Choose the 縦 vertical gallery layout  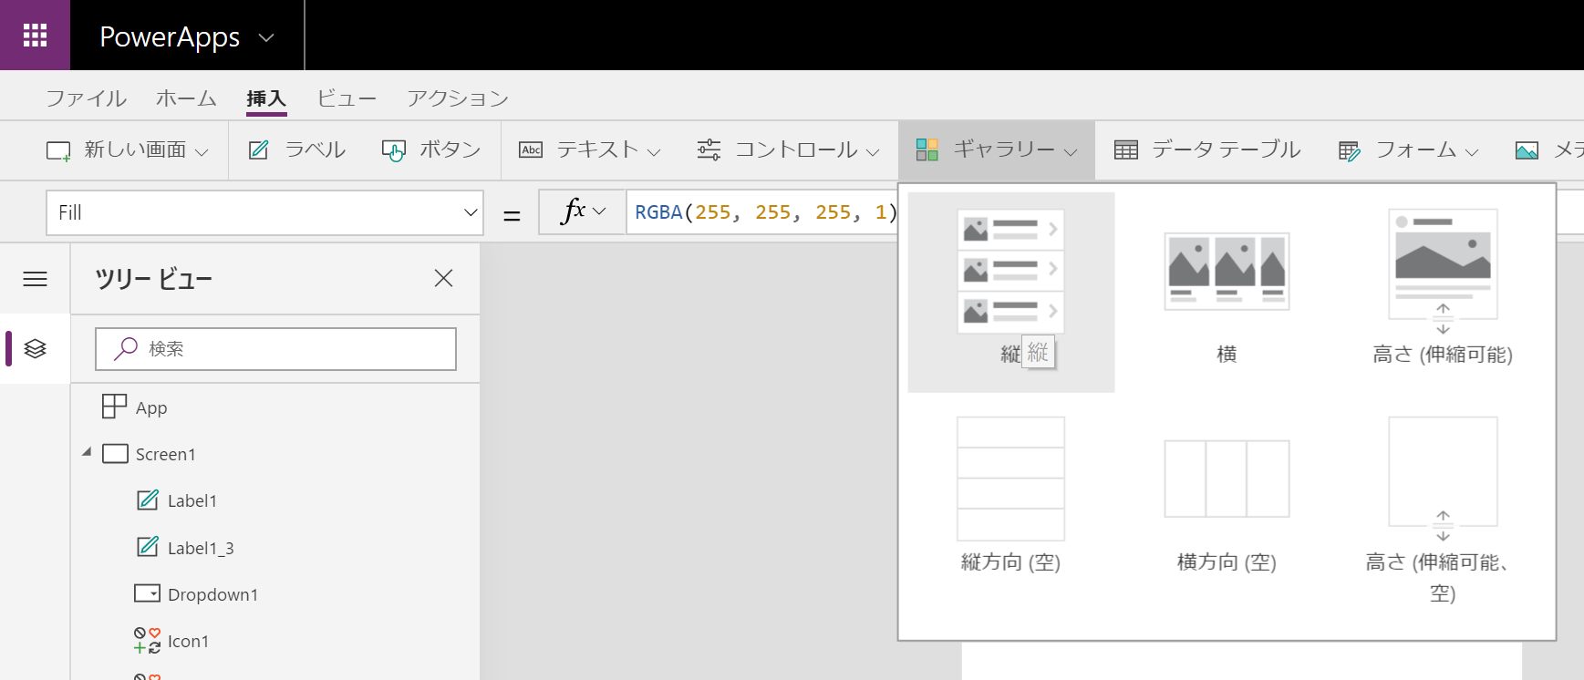(x=1010, y=292)
